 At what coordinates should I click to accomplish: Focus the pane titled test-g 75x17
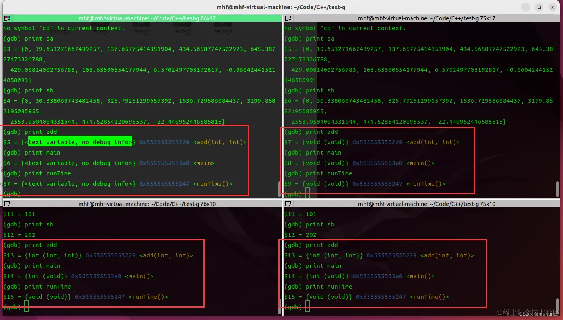point(426,18)
